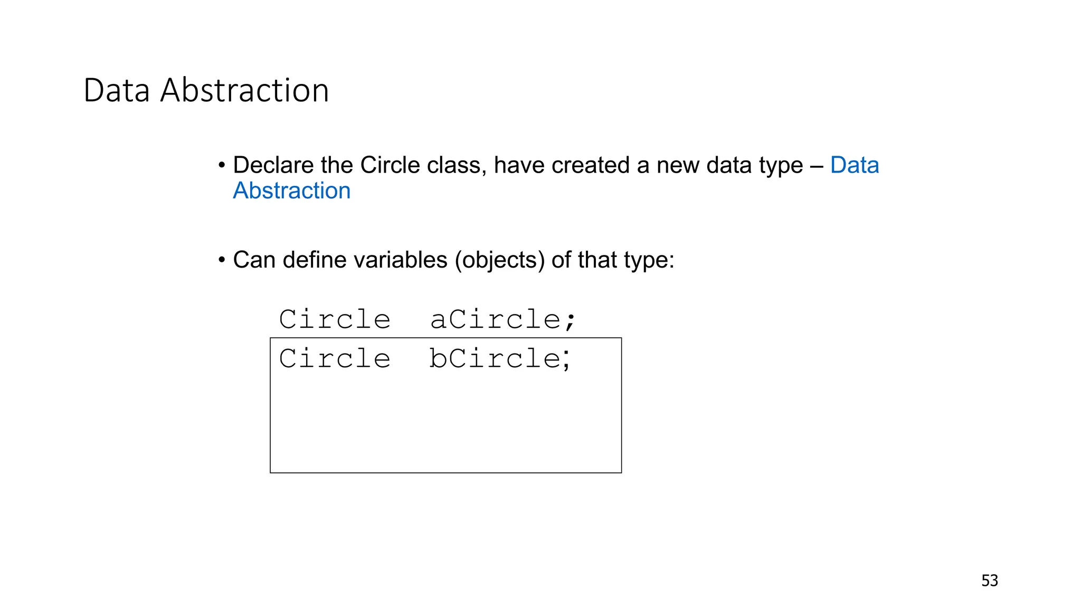
Task: Click the word '(objects)' in second bullet
Action: [x=500, y=260]
